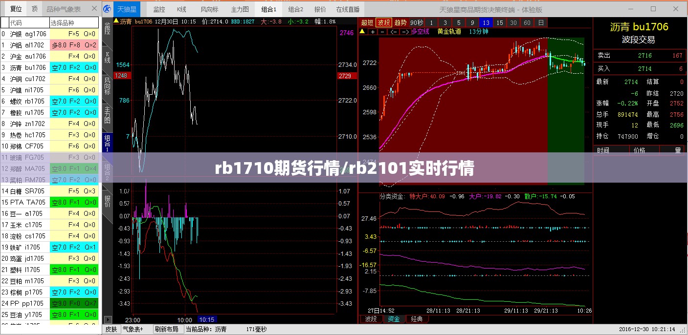
Task: Move chart right with the -> arrow
Action: click(x=405, y=32)
